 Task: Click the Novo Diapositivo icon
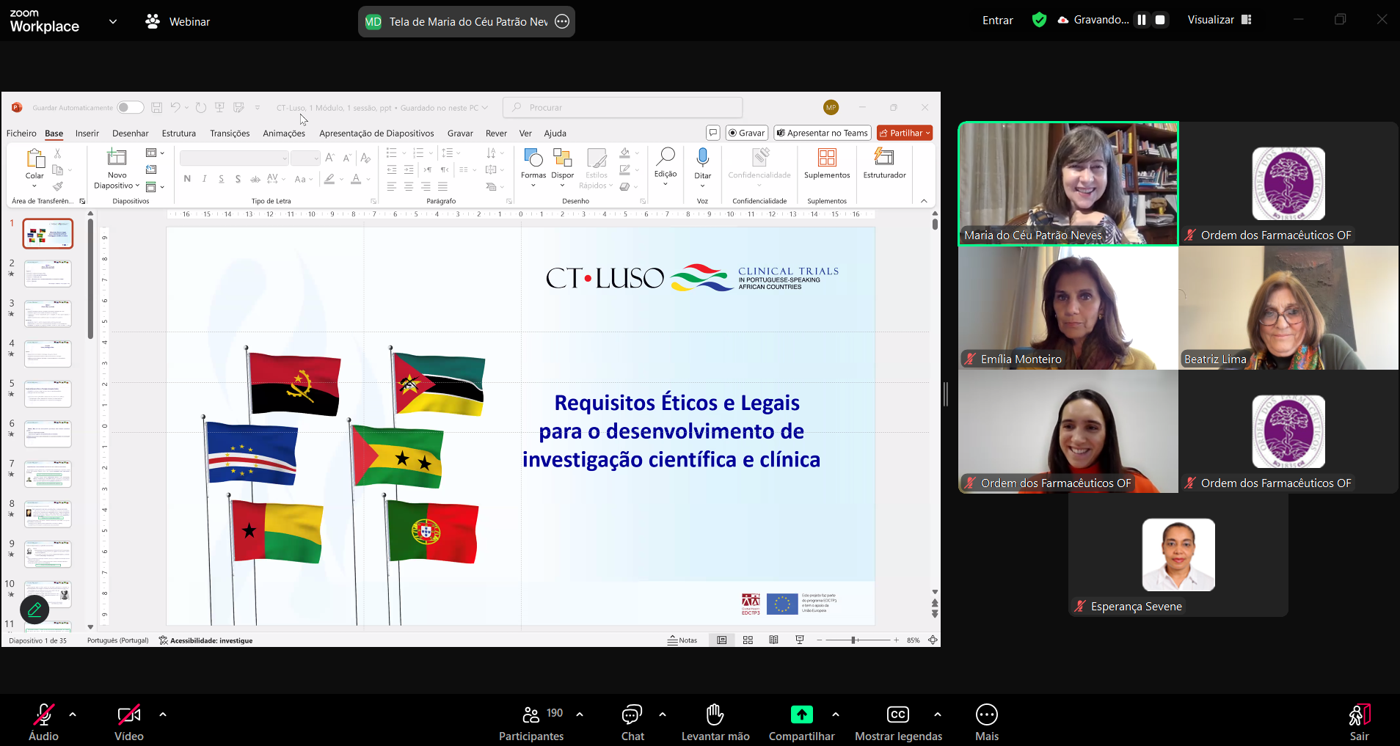coord(117,157)
